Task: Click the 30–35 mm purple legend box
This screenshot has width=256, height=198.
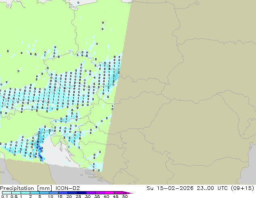Action: [x=90, y=193]
